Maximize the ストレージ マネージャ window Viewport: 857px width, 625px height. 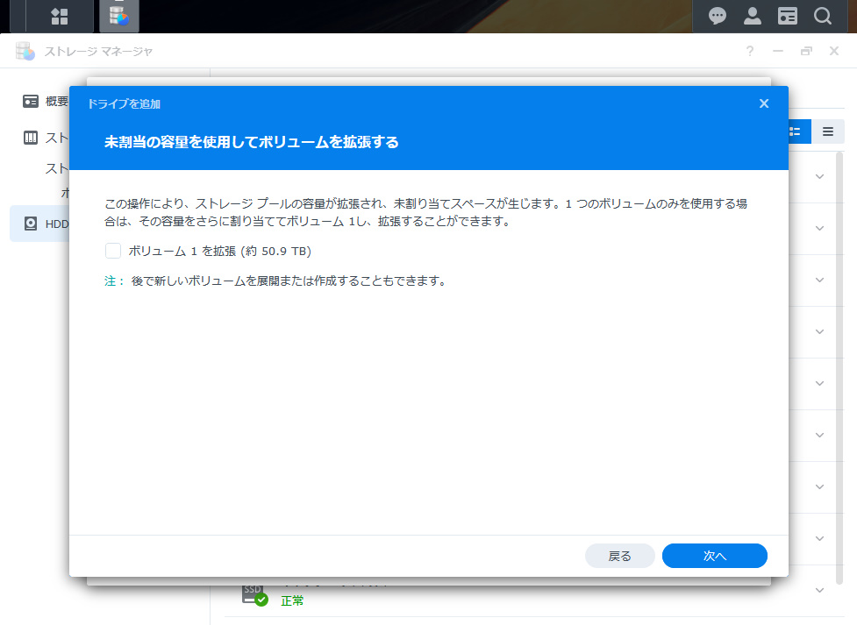[806, 51]
